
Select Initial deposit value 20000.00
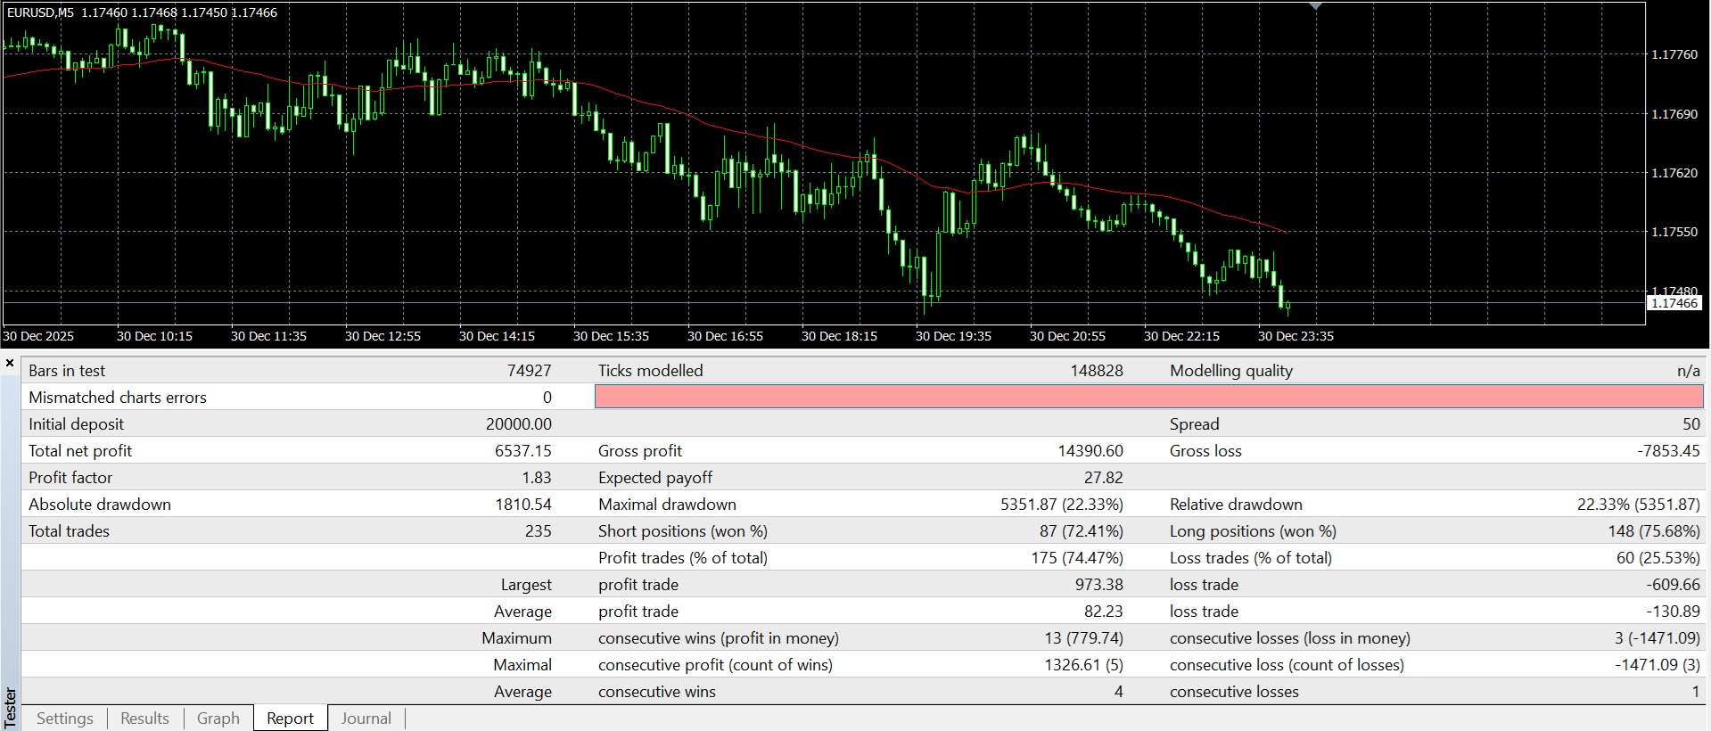(519, 424)
